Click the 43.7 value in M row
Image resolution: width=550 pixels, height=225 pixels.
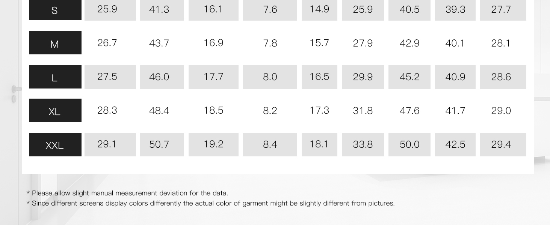[159, 43]
